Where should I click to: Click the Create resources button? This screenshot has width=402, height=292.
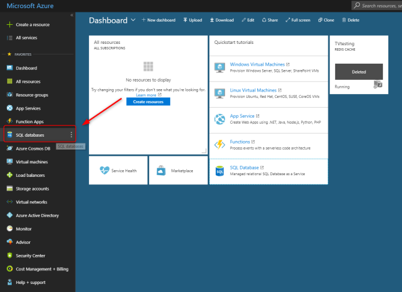click(148, 102)
